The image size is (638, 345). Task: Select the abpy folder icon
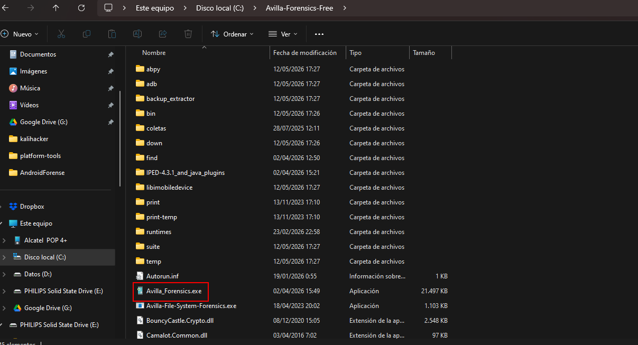click(x=140, y=69)
